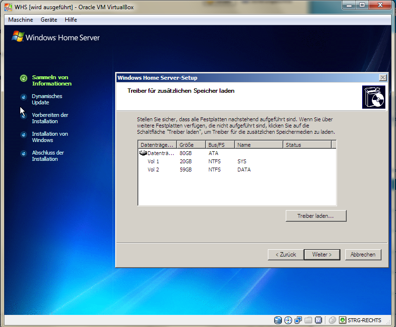Click the bullet beside Abschluss der Installation
396x327 pixels.
[x=24, y=154]
